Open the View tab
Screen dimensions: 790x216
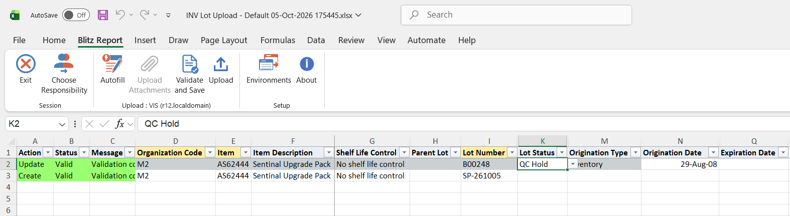point(386,40)
